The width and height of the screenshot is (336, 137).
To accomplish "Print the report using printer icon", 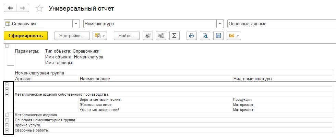I will (x=192, y=36).
